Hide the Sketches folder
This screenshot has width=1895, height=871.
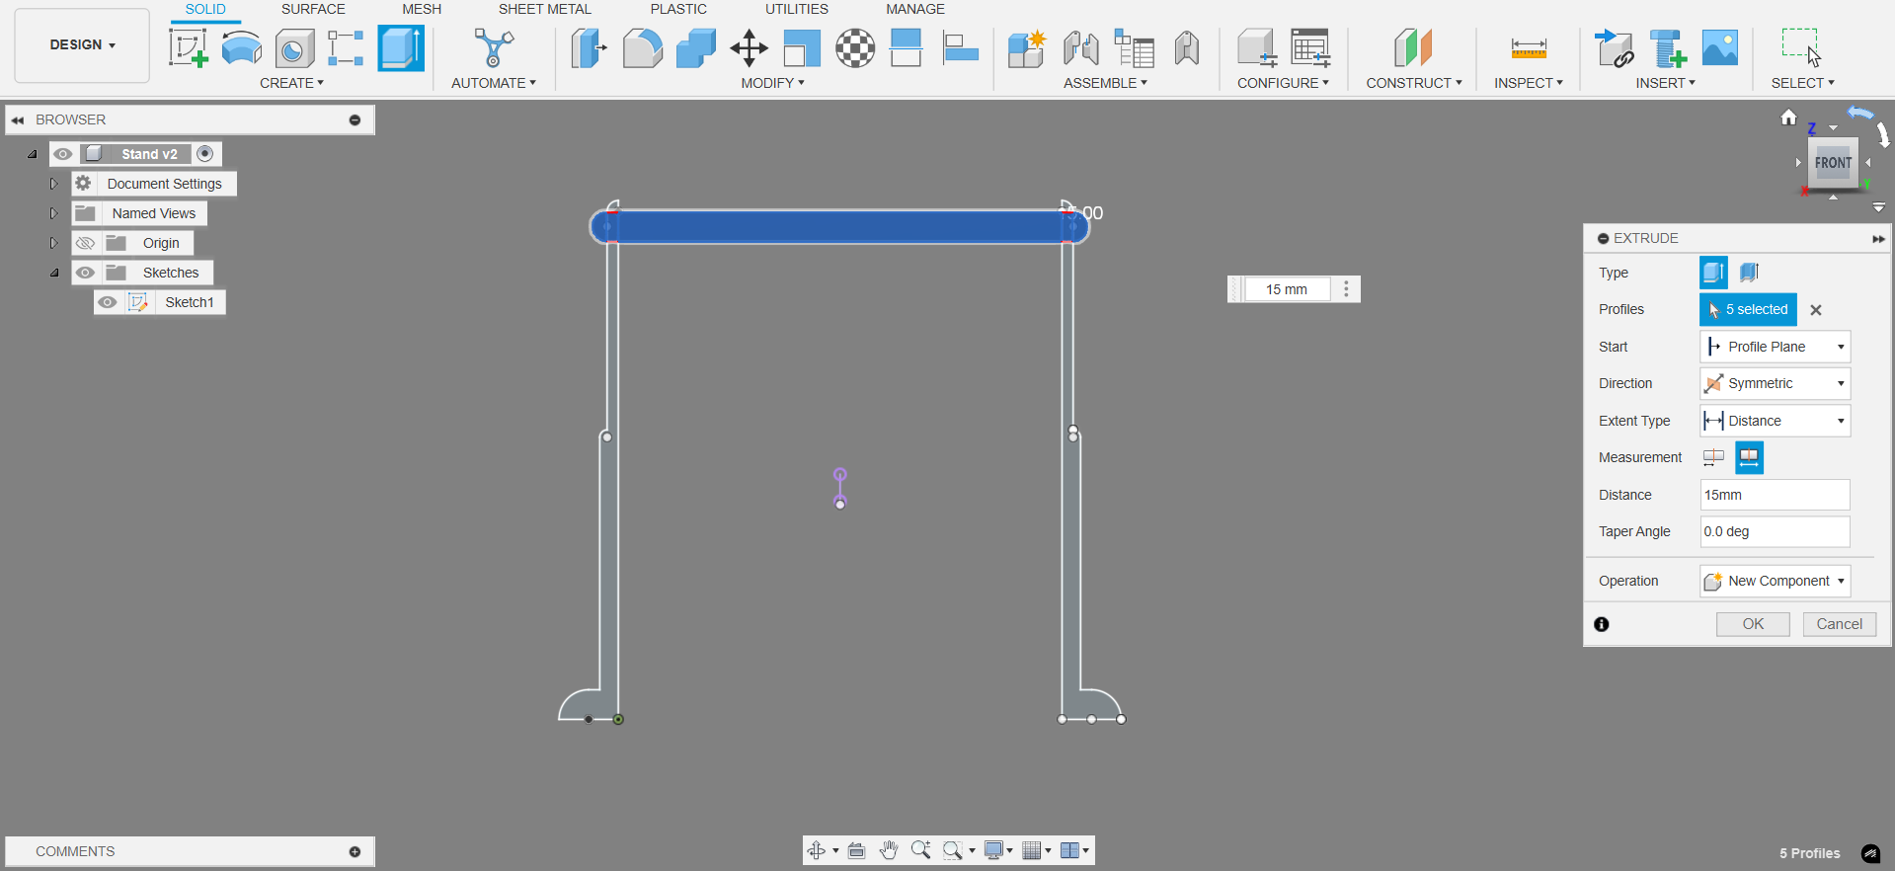click(x=85, y=273)
